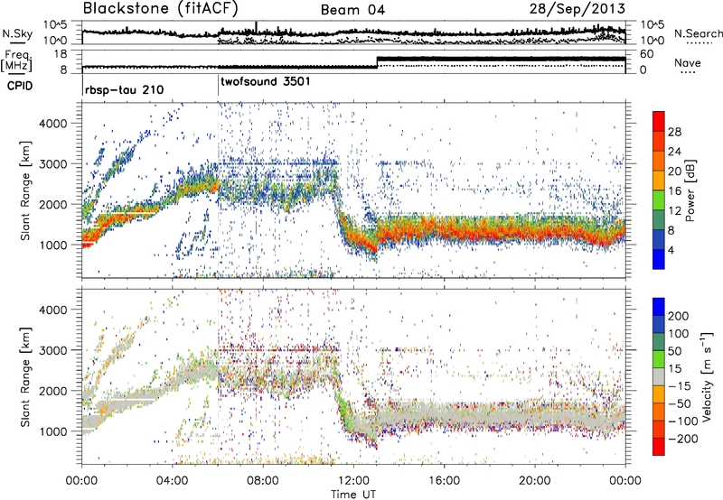Viewport: 723px width, 500px height.
Task: Select the '100' tick on Velocity colorbar
Action: tap(679, 334)
